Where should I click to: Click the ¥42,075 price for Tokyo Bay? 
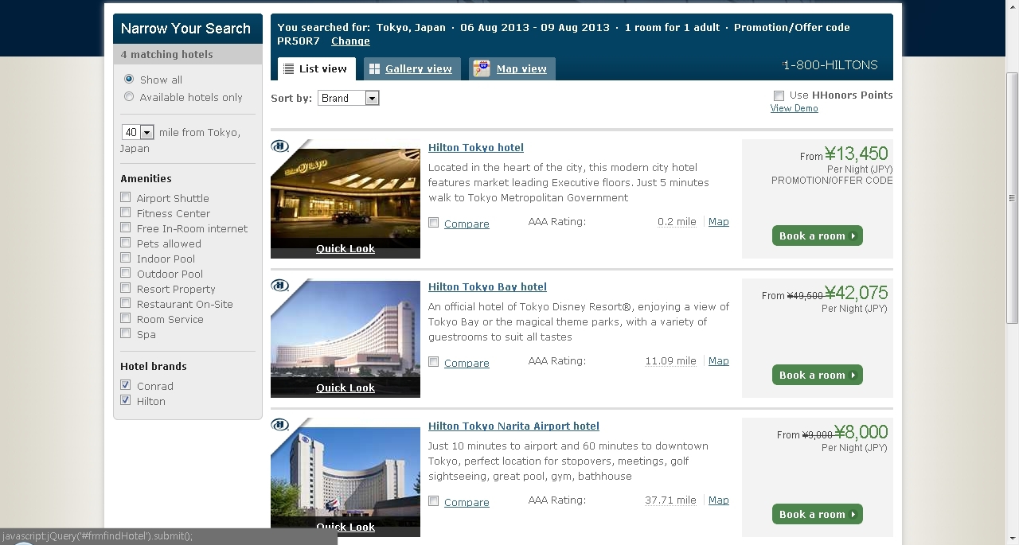pyautogui.click(x=856, y=293)
